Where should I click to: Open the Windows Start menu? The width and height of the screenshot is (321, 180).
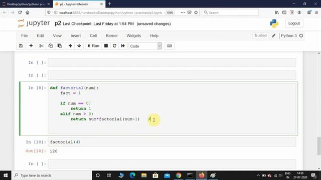tap(6, 175)
